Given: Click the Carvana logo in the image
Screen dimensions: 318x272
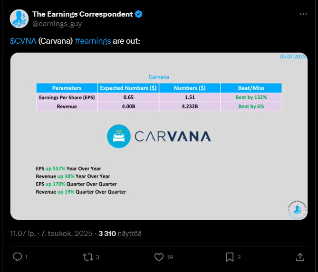Looking at the screenshot, I should 159,137.
